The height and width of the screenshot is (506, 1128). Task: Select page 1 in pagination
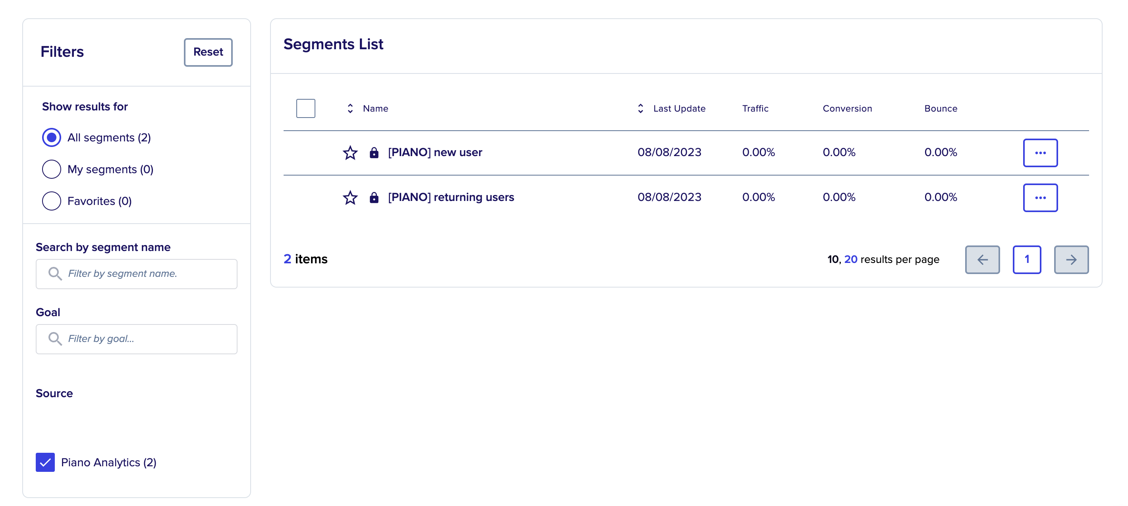[x=1027, y=260]
